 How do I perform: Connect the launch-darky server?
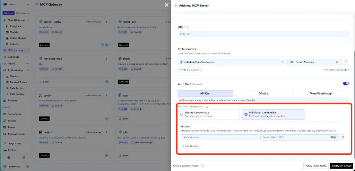pos(44,45)
